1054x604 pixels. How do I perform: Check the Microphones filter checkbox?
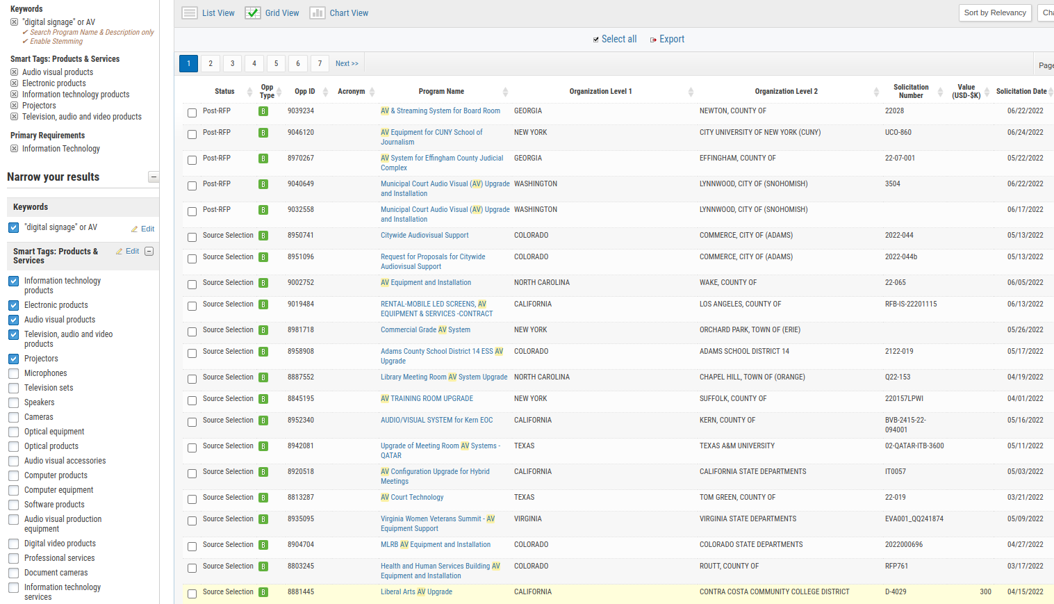tap(14, 373)
